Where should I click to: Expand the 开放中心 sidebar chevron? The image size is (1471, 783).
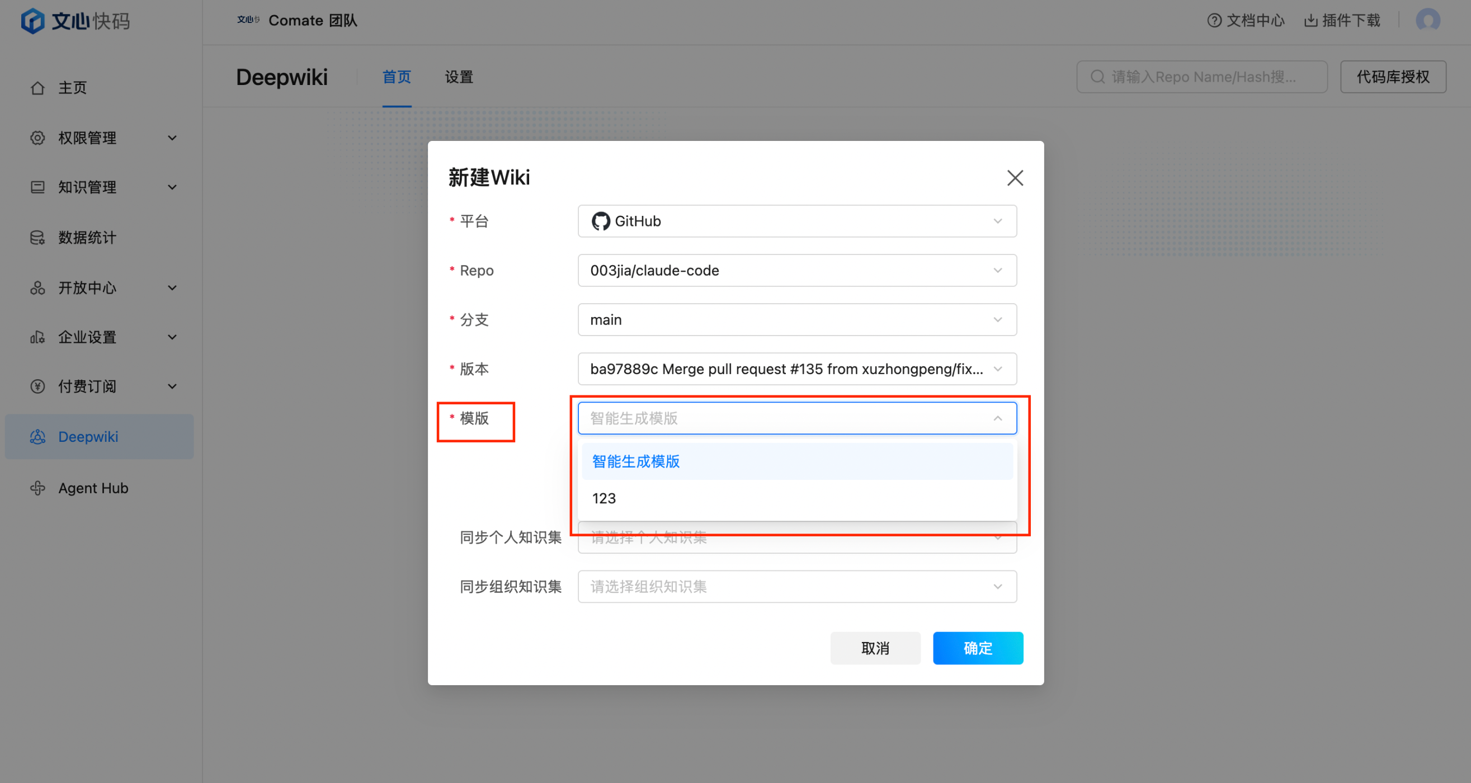[172, 287]
